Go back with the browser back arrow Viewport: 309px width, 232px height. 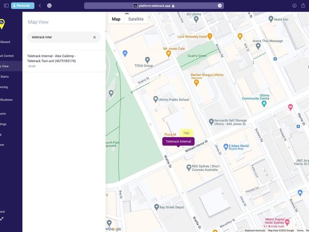40,6
